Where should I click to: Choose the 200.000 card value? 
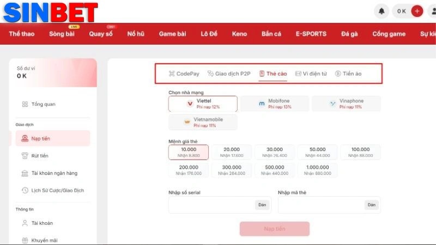click(x=189, y=170)
